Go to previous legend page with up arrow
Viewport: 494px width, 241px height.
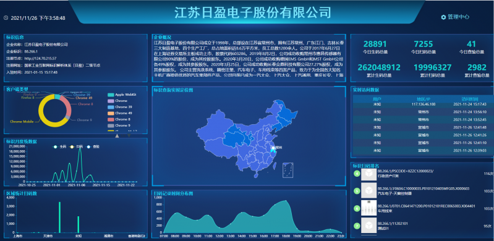[x=117, y=136]
